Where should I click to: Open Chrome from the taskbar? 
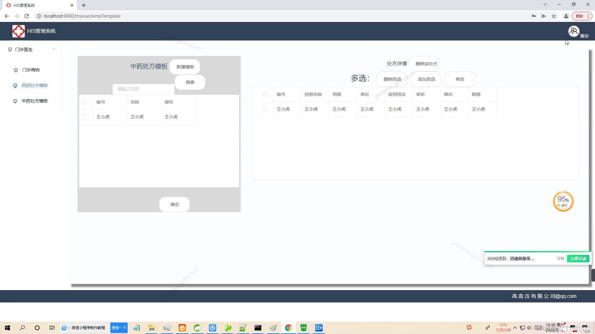[288, 328]
